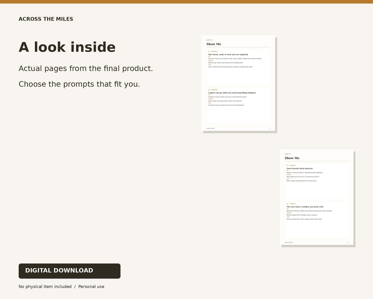Select "Who taught you the route" question
The image size is (373, 299).
point(303,177)
